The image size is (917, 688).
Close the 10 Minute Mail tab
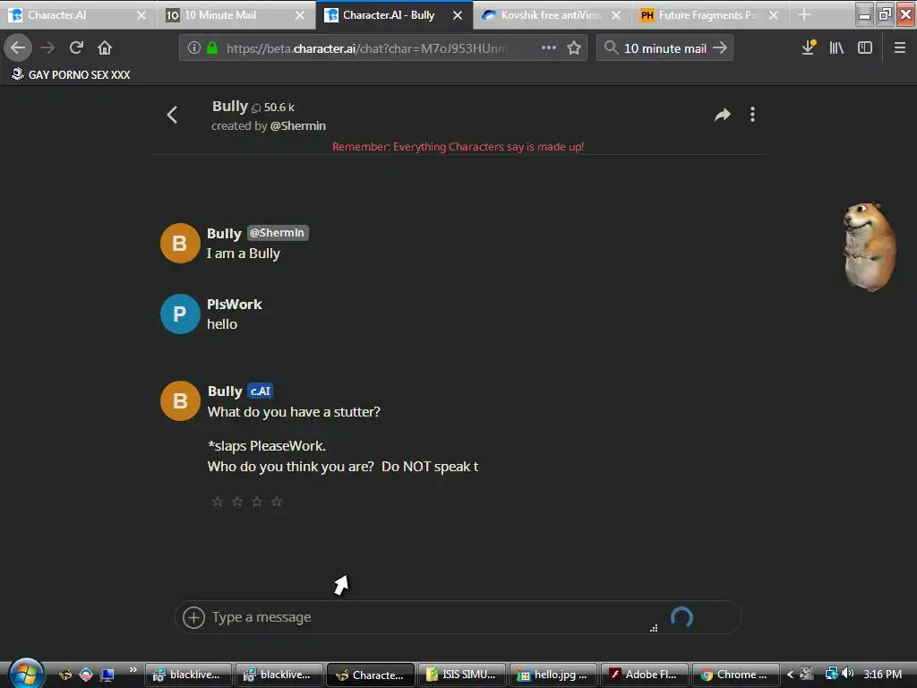point(300,15)
